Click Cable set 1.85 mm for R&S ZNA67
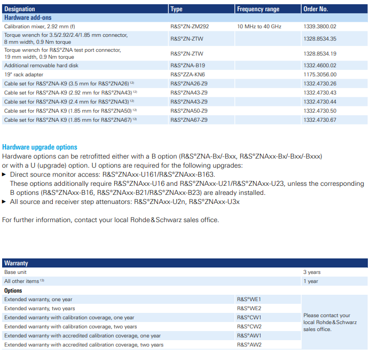The width and height of the screenshot is (370, 354). point(70,120)
